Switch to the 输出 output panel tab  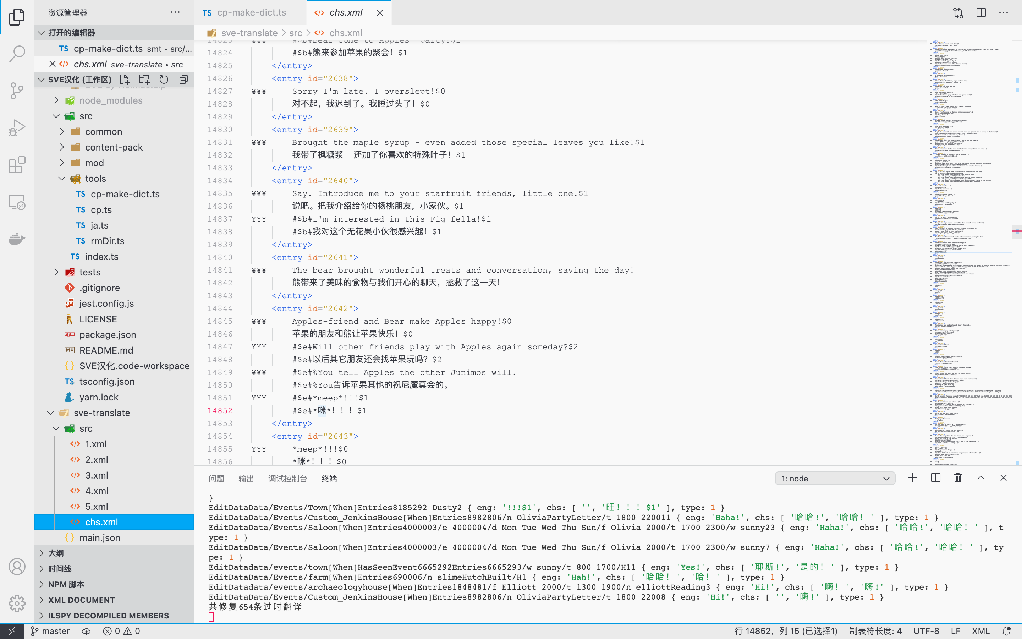click(246, 479)
